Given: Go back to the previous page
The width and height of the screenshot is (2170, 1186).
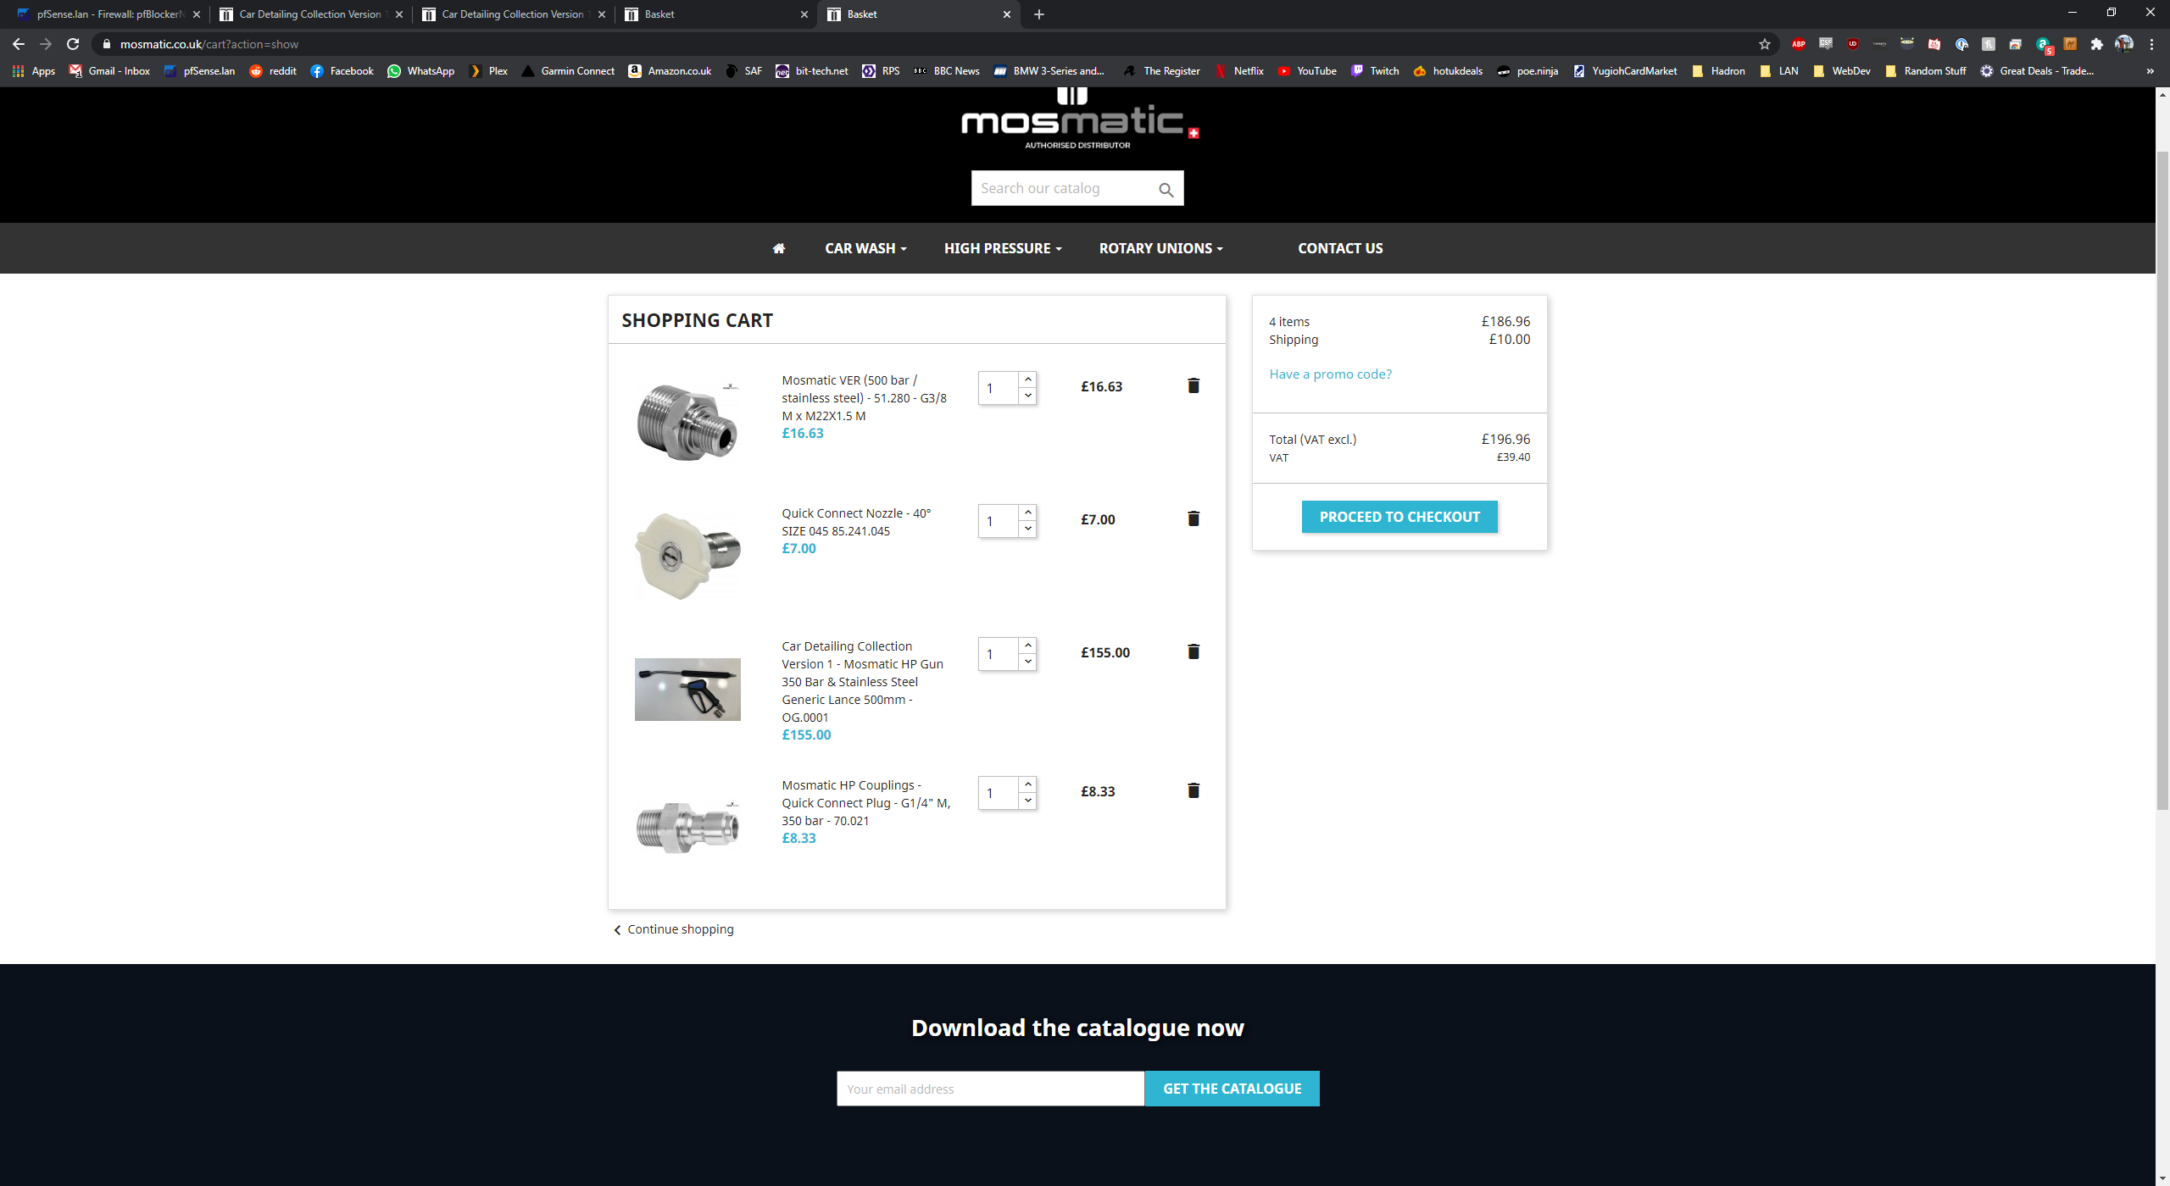Looking at the screenshot, I should point(19,44).
